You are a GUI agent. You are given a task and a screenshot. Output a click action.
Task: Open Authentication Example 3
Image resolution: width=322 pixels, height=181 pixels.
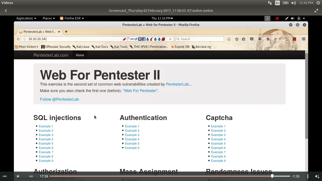(x=132, y=135)
